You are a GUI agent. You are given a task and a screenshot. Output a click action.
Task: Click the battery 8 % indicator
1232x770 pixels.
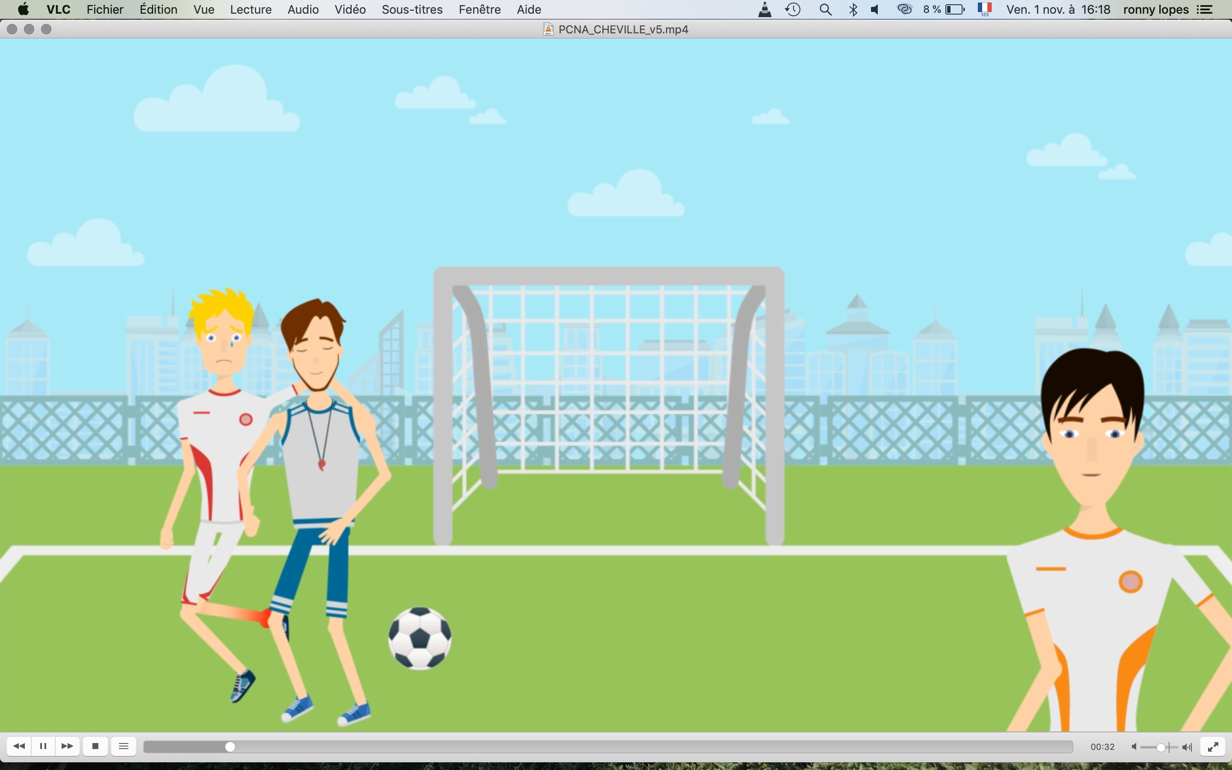[944, 9]
